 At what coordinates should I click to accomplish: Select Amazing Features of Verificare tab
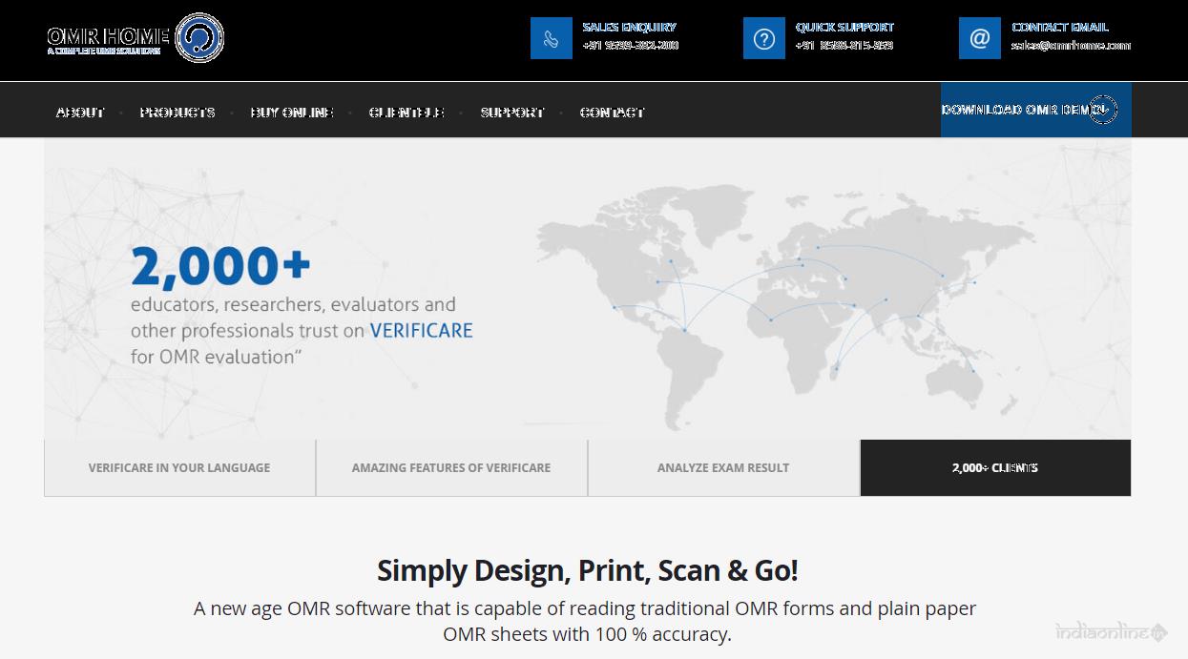pyautogui.click(x=451, y=468)
